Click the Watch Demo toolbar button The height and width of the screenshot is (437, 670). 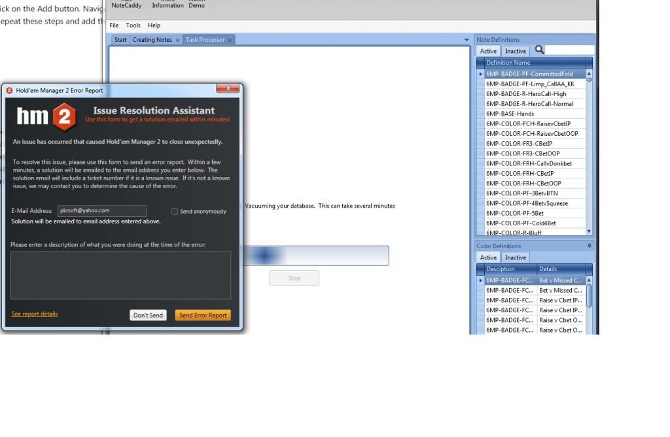click(196, 5)
